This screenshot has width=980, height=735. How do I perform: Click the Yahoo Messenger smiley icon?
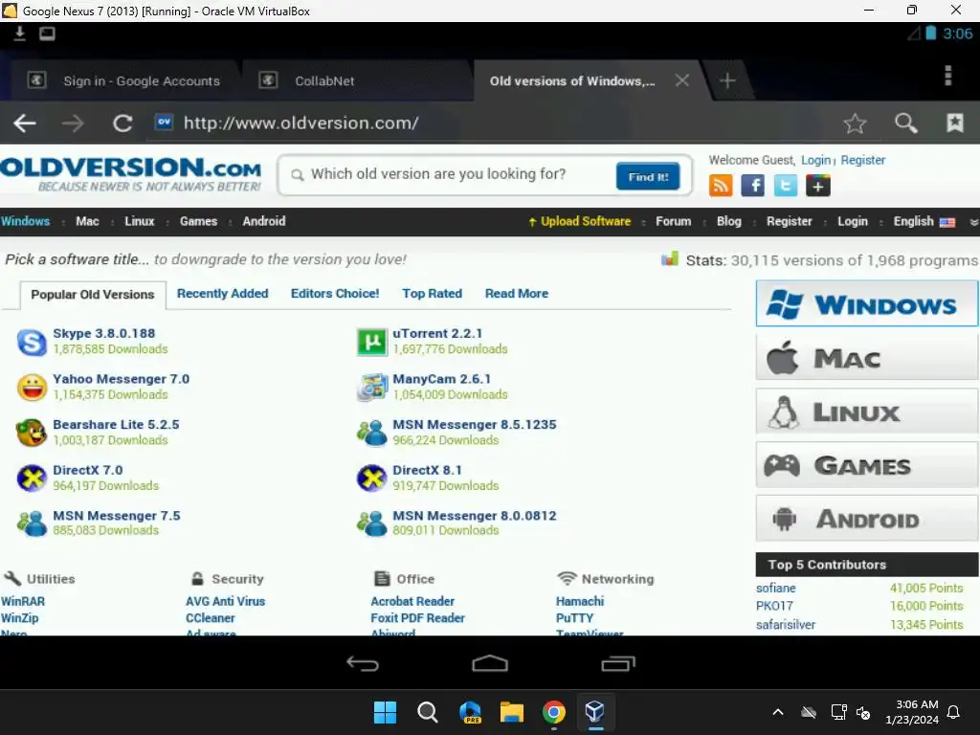[x=32, y=388]
